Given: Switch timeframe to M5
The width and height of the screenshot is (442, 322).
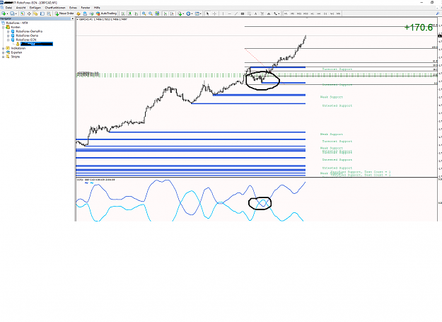Looking at the screenshot, I should (x=292, y=13).
